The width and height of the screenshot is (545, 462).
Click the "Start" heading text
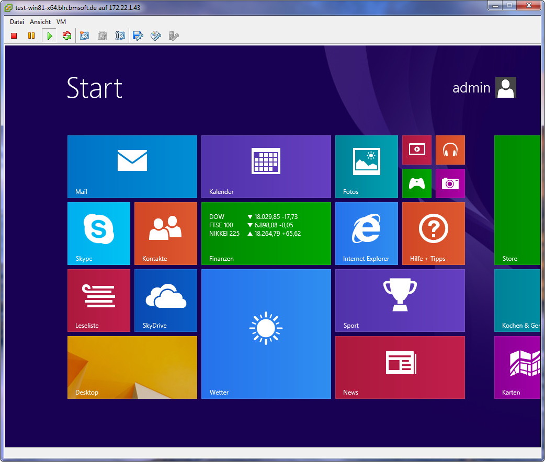95,88
